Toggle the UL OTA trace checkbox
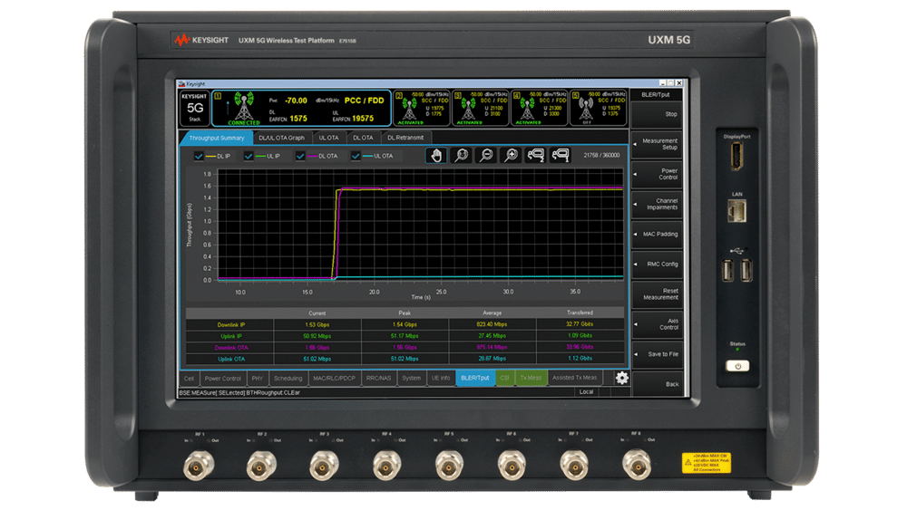The height and width of the screenshot is (510, 907). tap(356, 156)
